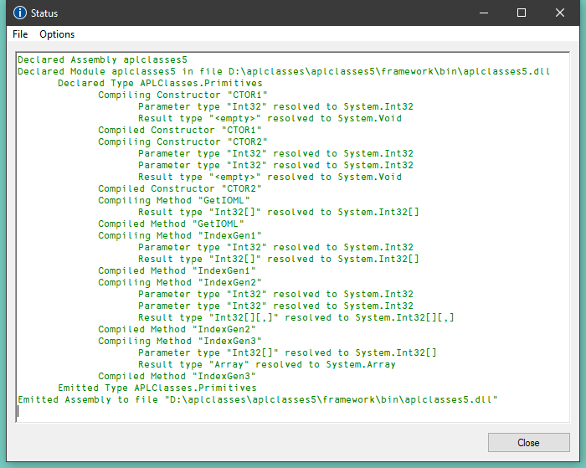This screenshot has height=468, width=586.
Task: Click the Result type "Int32[][,]" line
Action: [296, 318]
